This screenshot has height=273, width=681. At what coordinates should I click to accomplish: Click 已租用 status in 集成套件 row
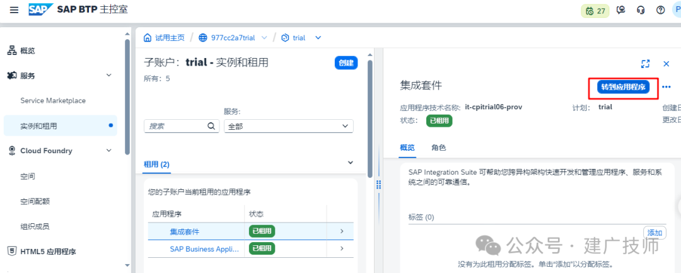click(262, 231)
